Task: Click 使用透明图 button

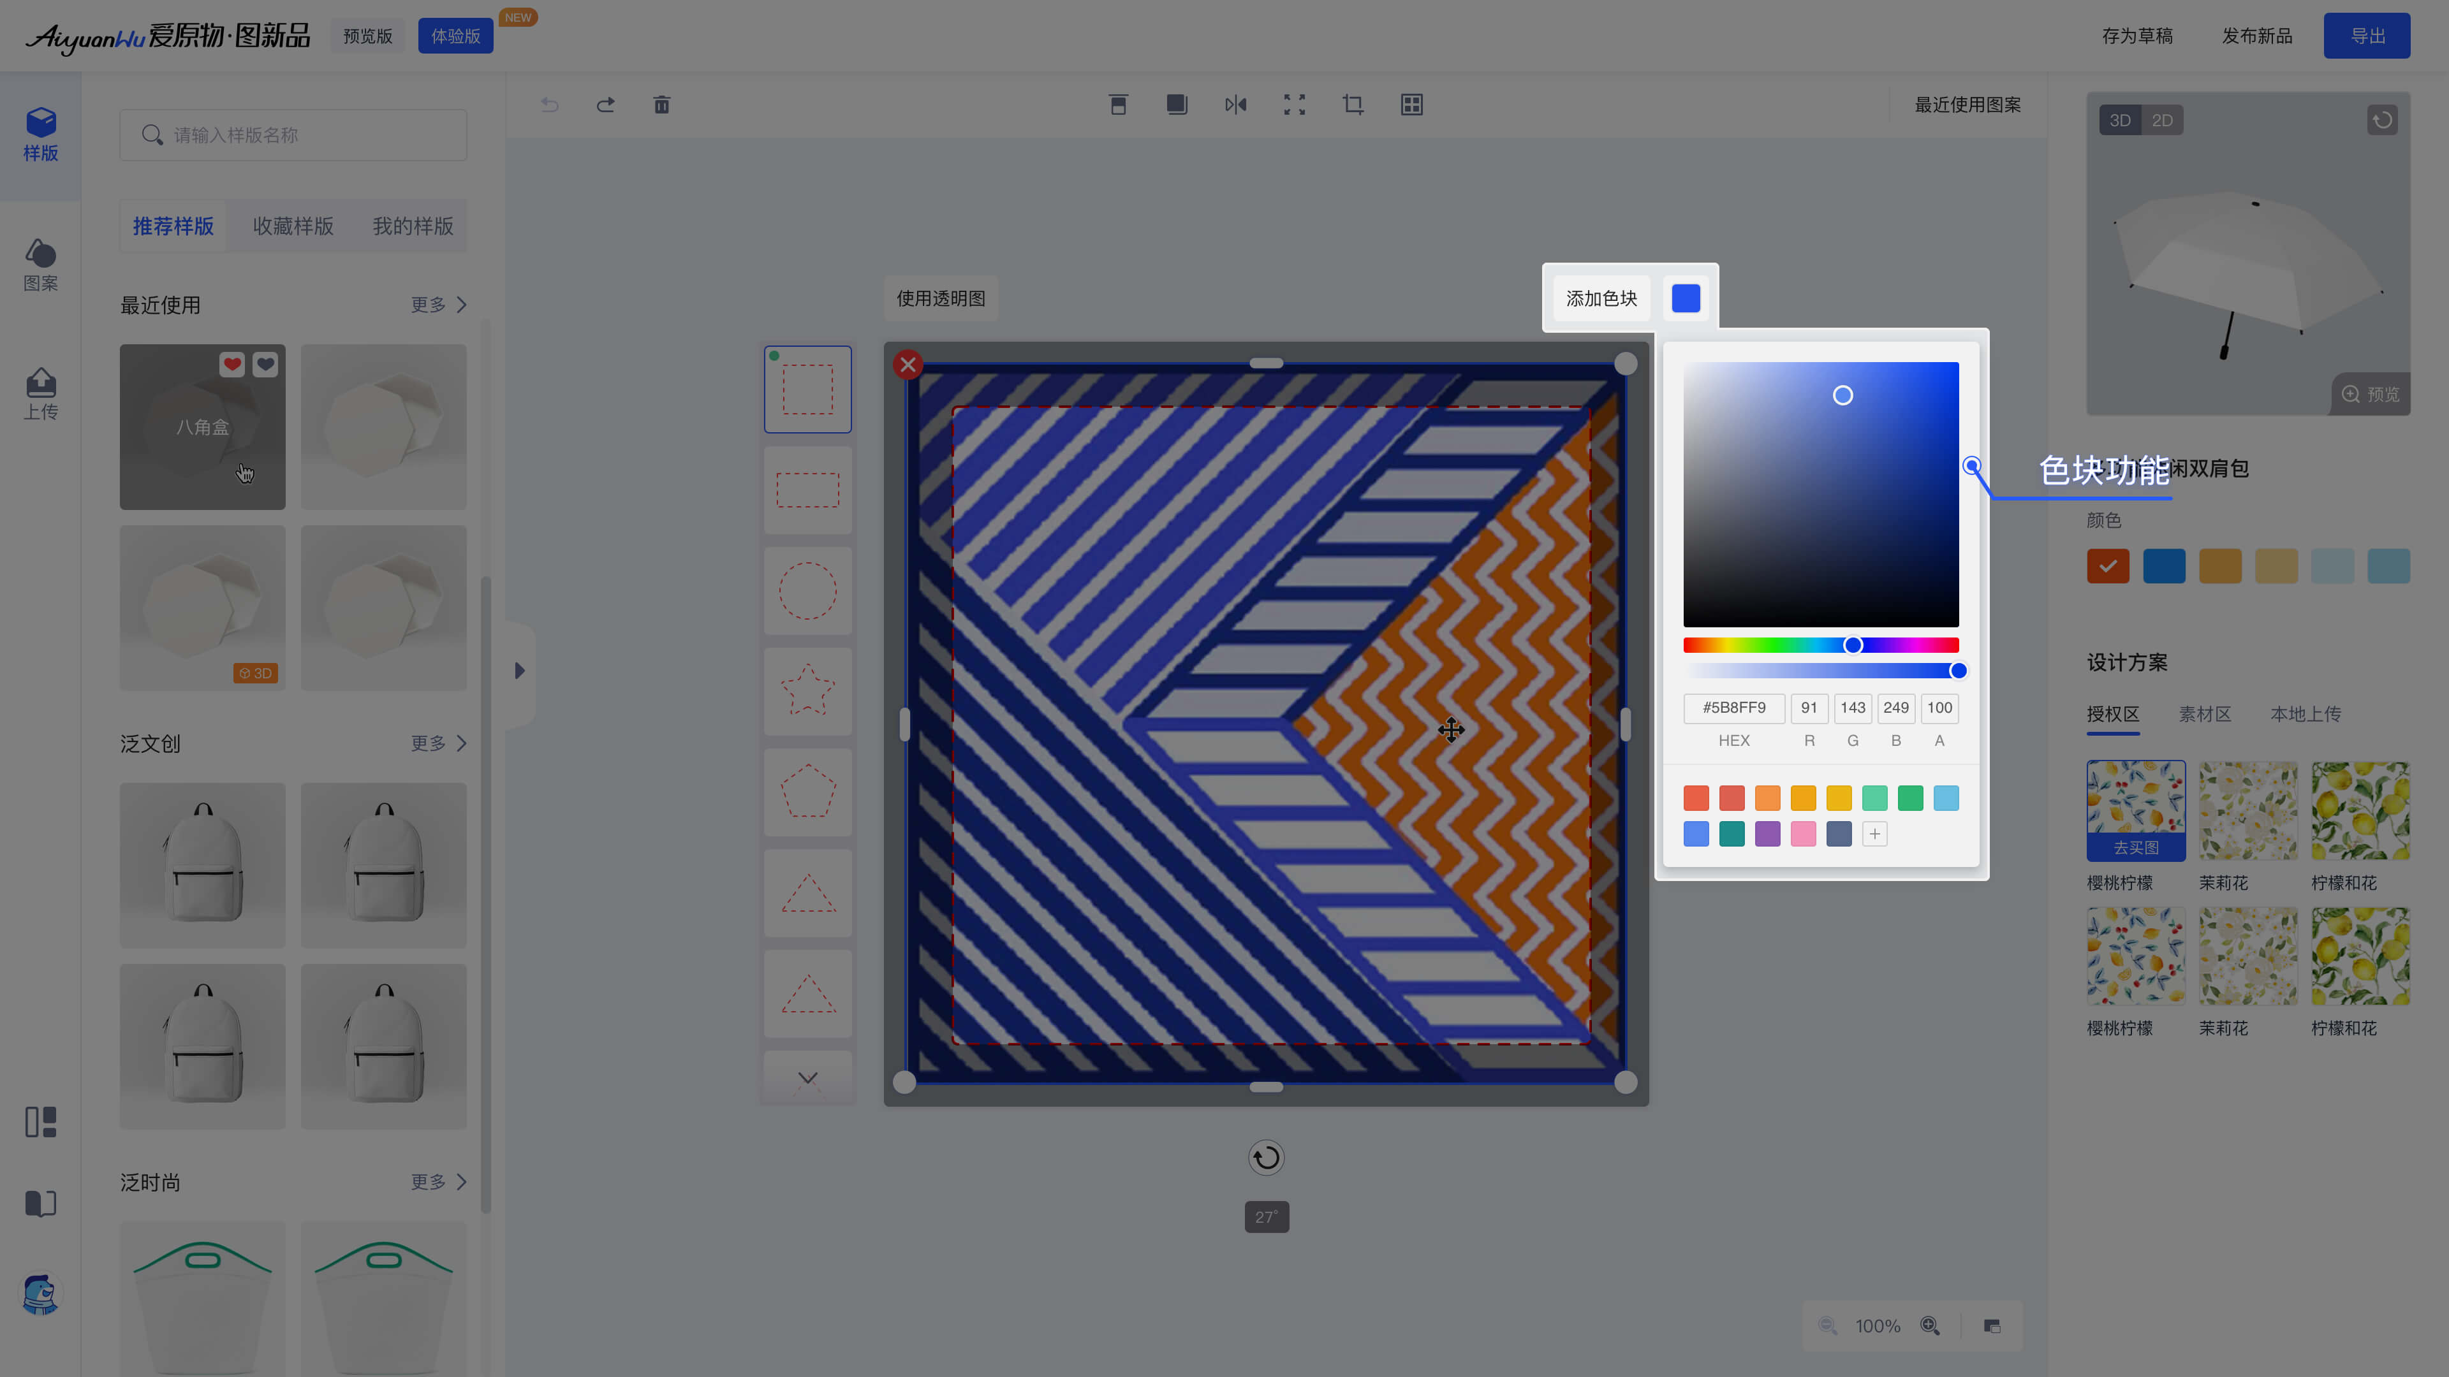Action: click(x=940, y=298)
